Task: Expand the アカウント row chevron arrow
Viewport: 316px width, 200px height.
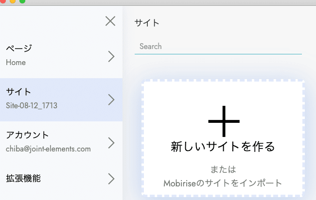Action: 111,143
